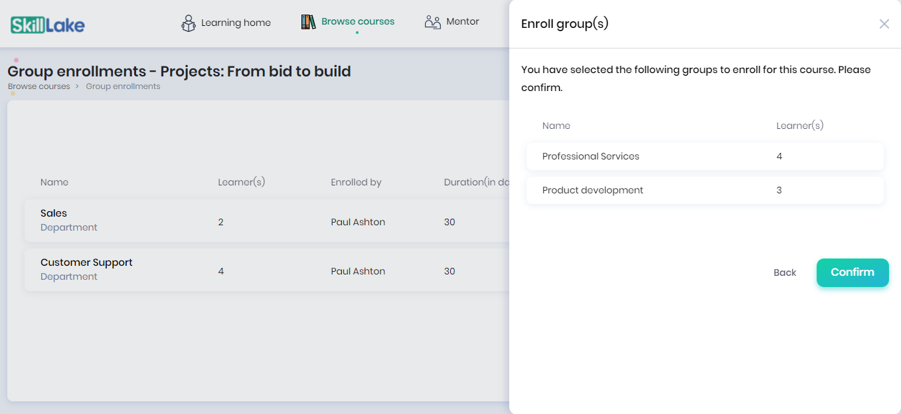This screenshot has width=901, height=414.
Task: Open the Mentor menu
Action: tap(451, 22)
